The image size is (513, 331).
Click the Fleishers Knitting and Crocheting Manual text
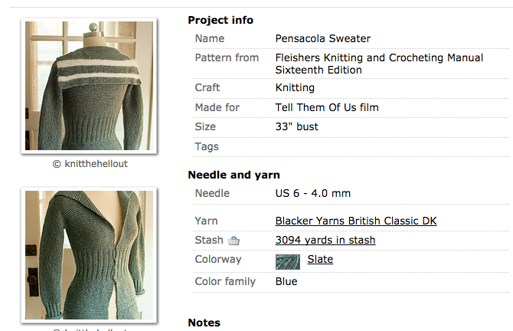(379, 58)
